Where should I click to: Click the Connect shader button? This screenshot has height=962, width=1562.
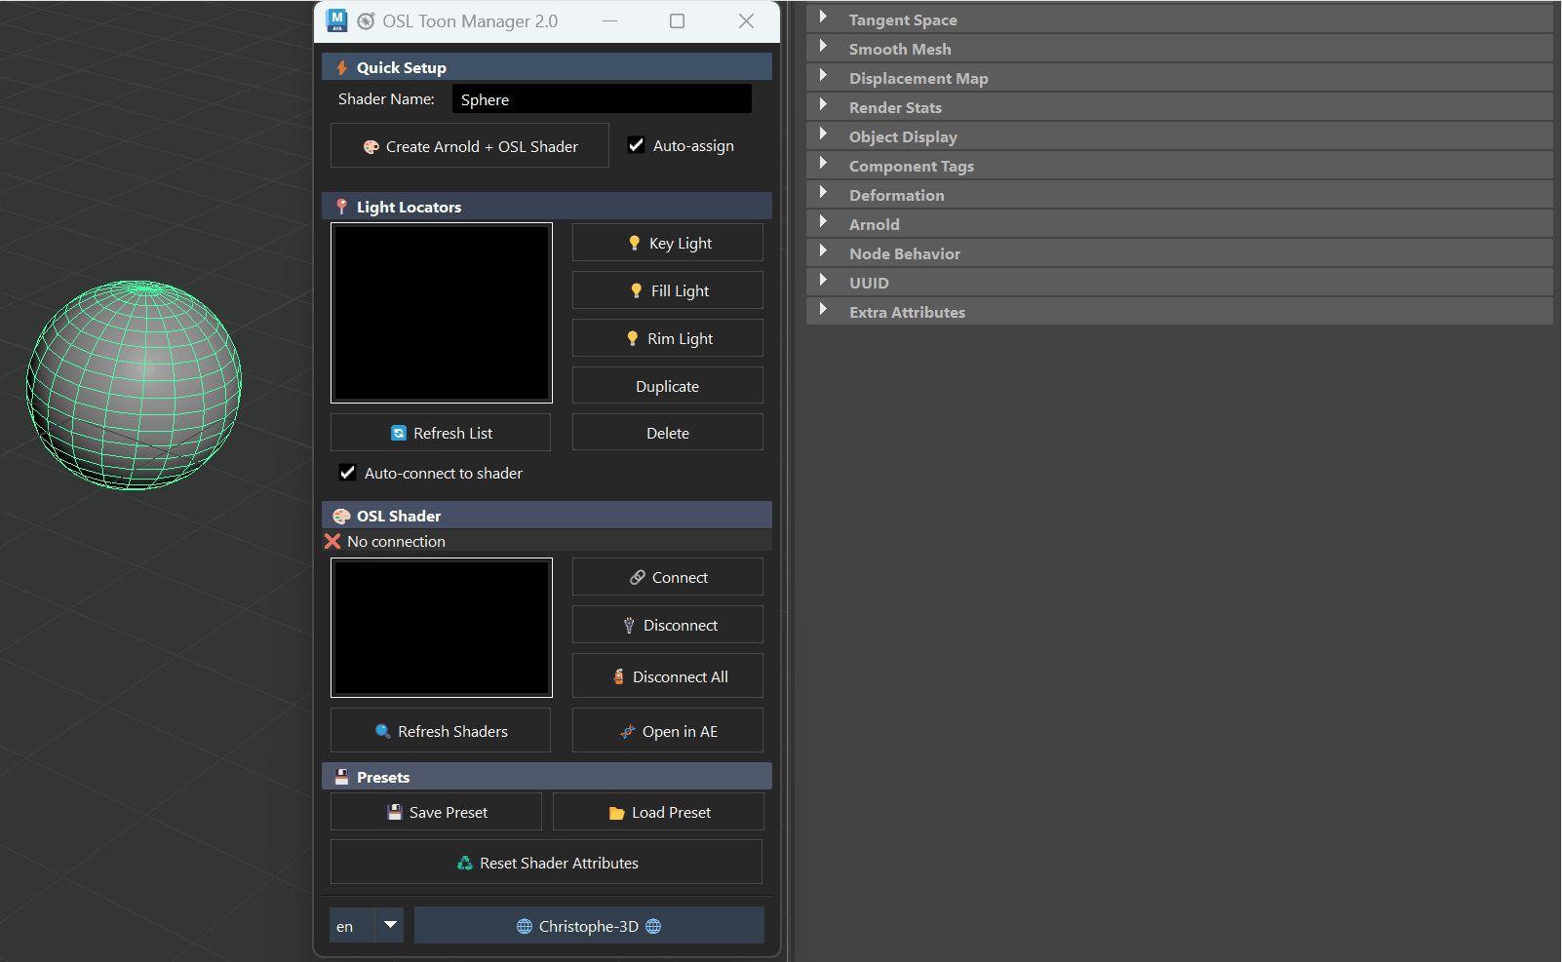pos(668,577)
